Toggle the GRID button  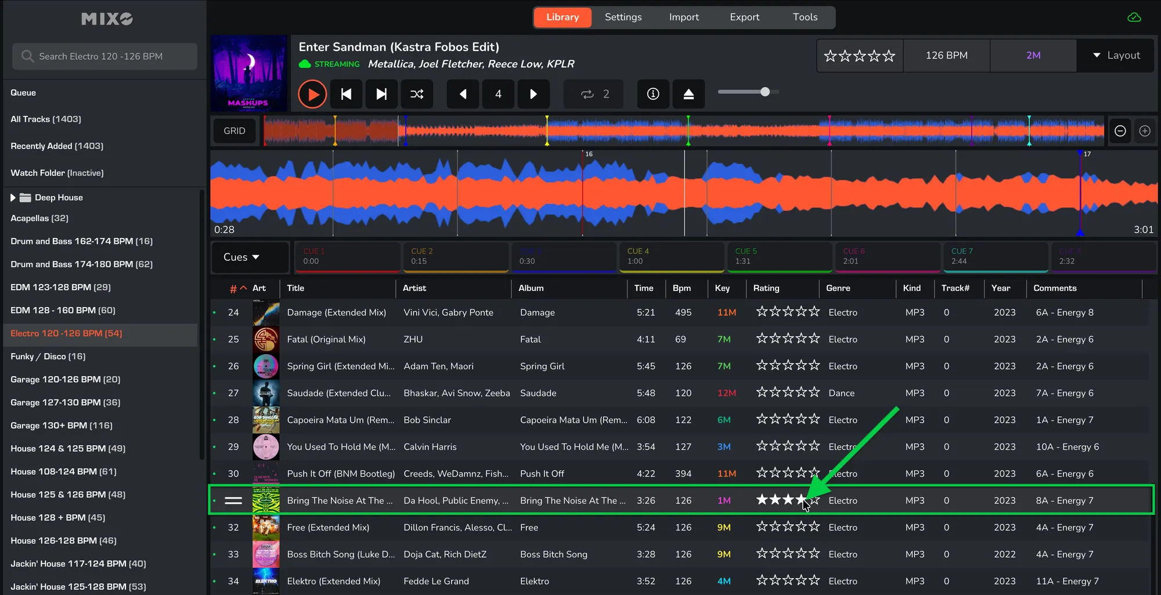pyautogui.click(x=235, y=131)
